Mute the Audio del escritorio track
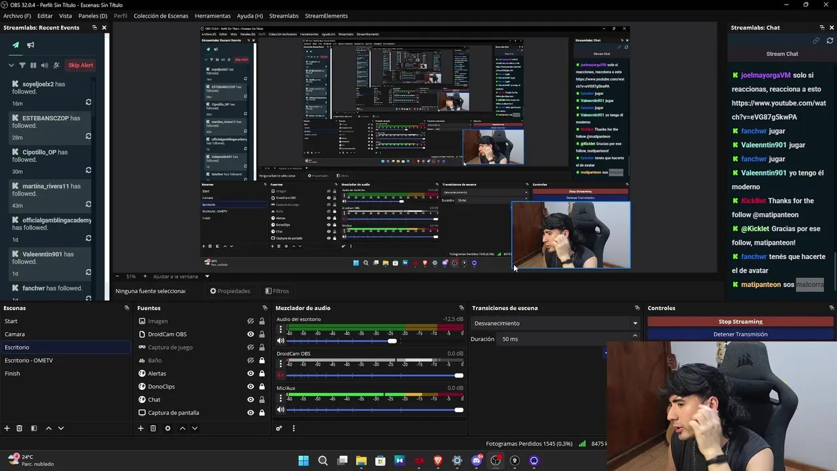This screenshot has height=471, width=837. pyautogui.click(x=281, y=341)
